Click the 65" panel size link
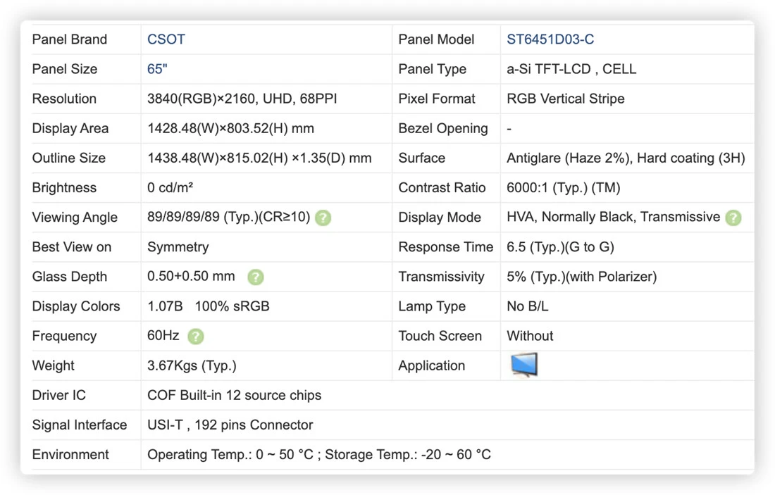The image size is (775, 495). pyautogui.click(x=157, y=69)
